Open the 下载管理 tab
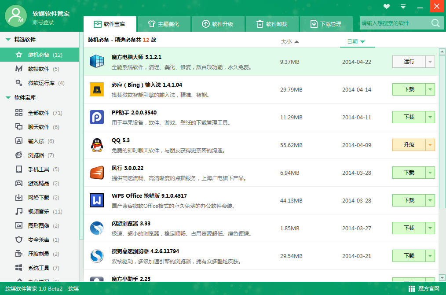The width and height of the screenshot is (446, 295). point(325,24)
